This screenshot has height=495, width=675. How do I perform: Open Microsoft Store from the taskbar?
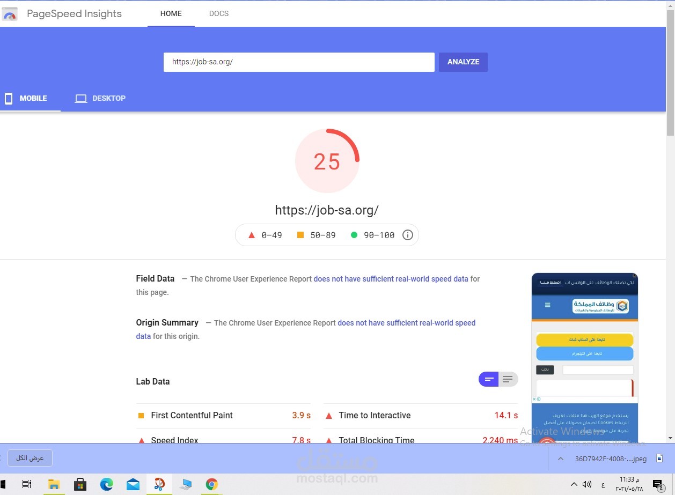80,484
